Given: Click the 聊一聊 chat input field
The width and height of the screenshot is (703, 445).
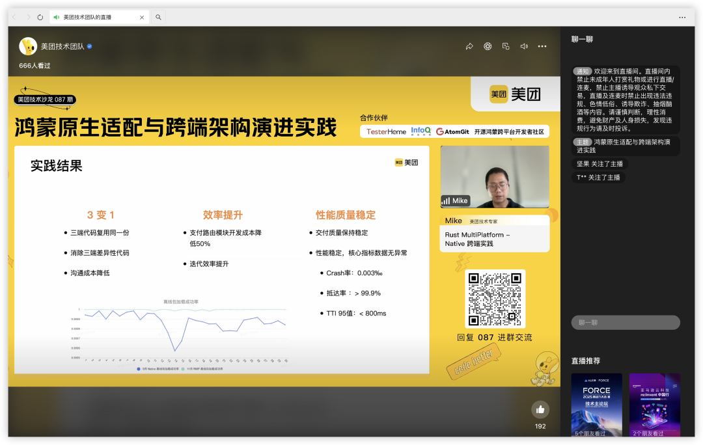Looking at the screenshot, I should coord(625,322).
